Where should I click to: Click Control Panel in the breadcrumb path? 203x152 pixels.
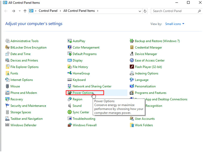tap(48, 11)
